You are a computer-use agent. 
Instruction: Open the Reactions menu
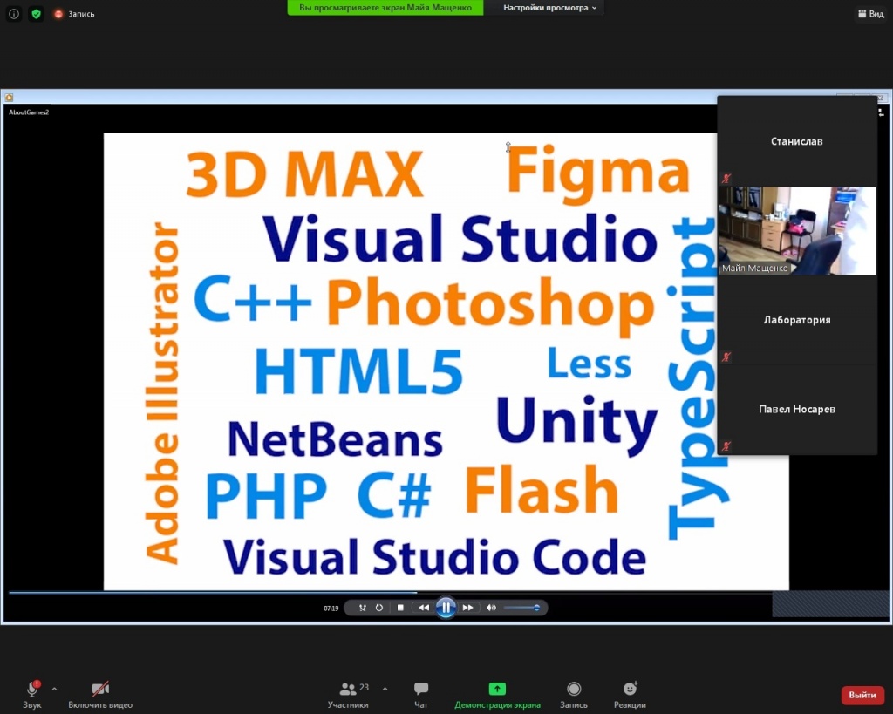[630, 694]
